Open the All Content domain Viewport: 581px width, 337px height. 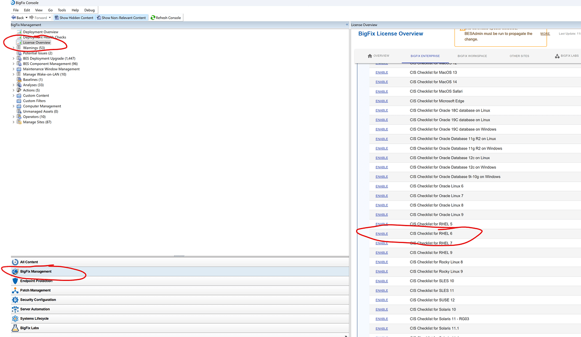(x=180, y=262)
